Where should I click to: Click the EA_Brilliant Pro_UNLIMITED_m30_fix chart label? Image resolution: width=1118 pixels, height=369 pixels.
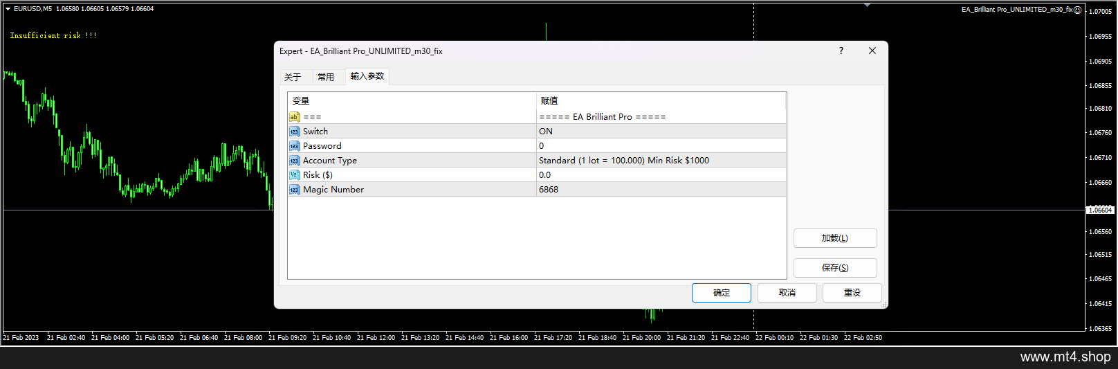1017,10
